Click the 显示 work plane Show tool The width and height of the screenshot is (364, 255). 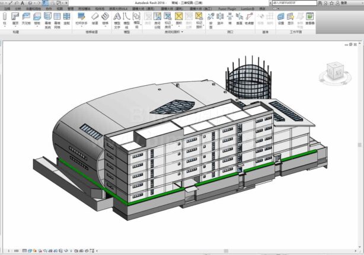[x=290, y=19]
